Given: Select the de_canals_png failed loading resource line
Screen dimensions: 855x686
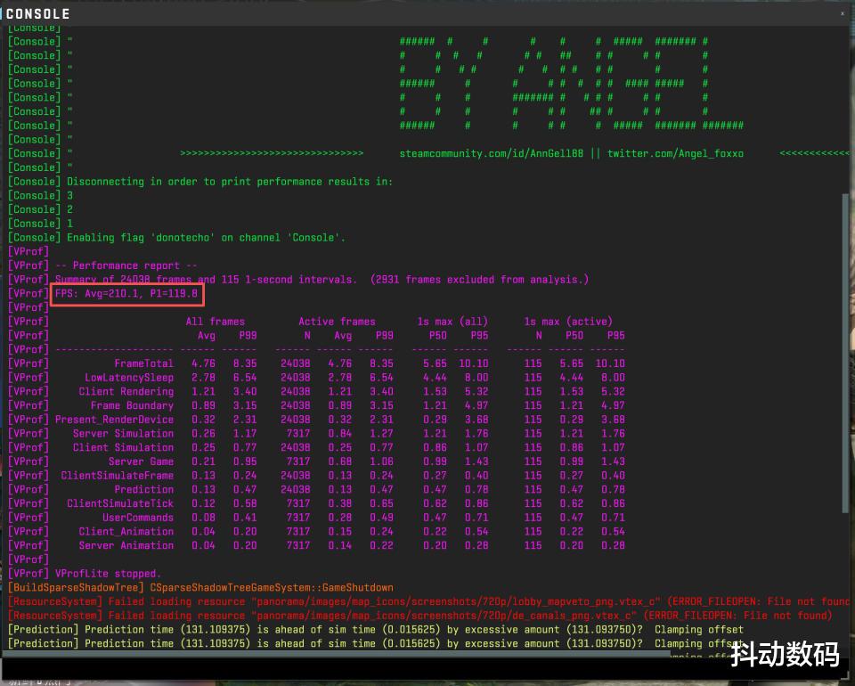Looking at the screenshot, I should click(419, 616).
